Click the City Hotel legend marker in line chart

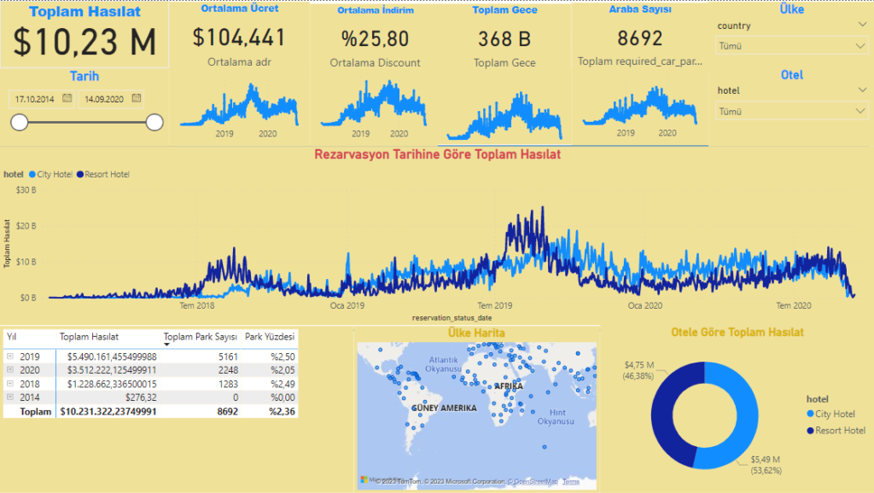coord(32,175)
